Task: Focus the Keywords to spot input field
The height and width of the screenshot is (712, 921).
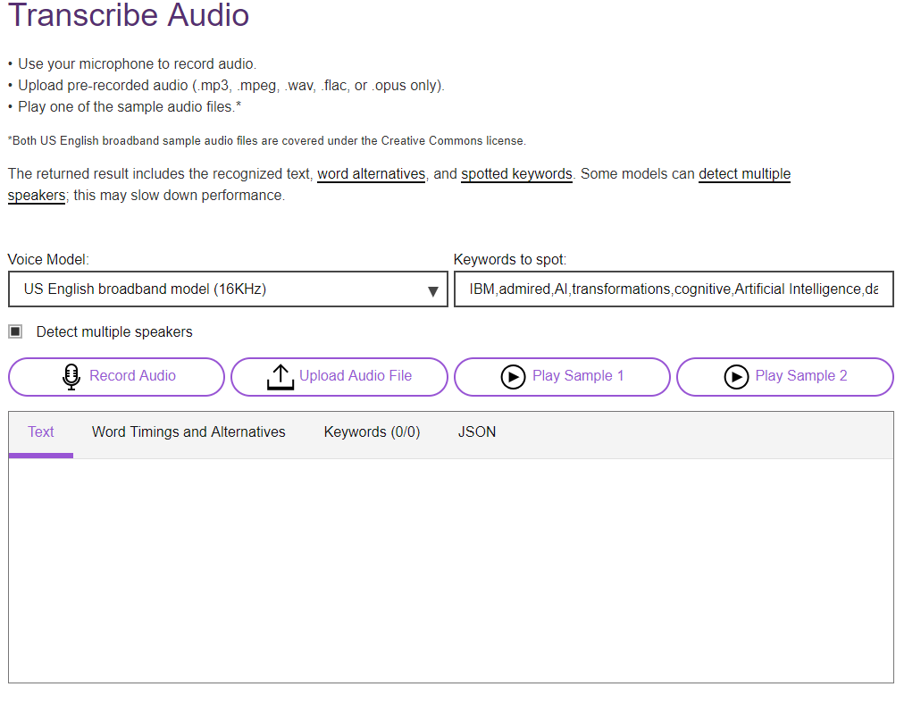Action: tap(673, 289)
